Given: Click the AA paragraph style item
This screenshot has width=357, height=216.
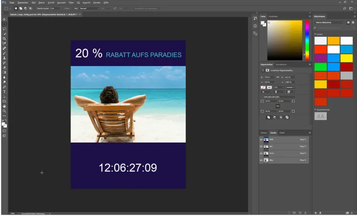Looking at the screenshot, I should [x=321, y=117].
